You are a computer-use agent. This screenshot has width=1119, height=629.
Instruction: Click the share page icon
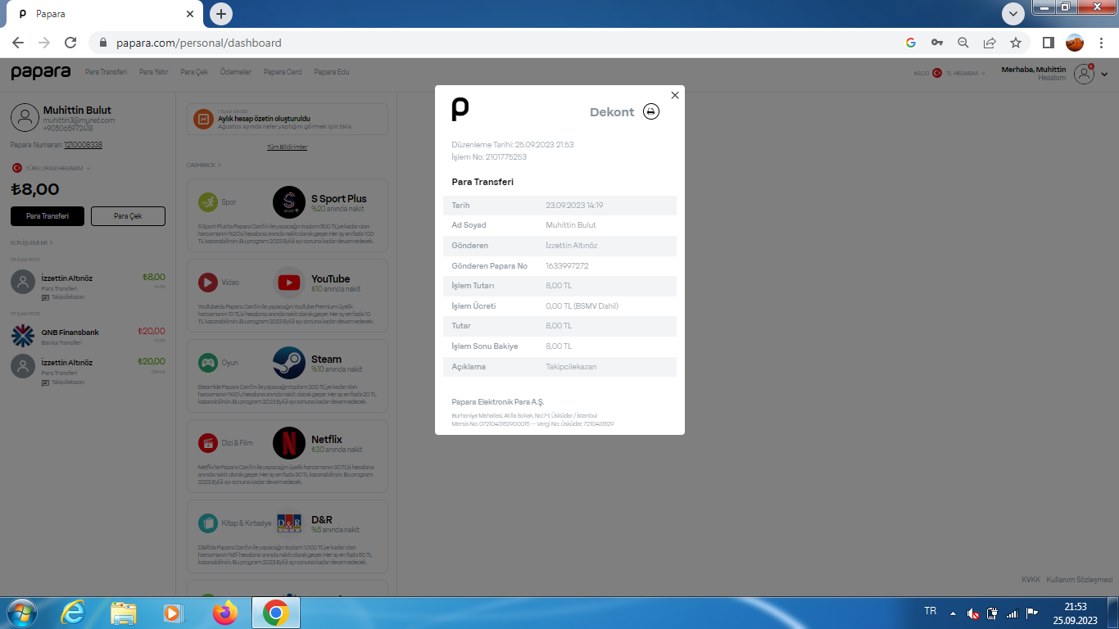(x=990, y=43)
